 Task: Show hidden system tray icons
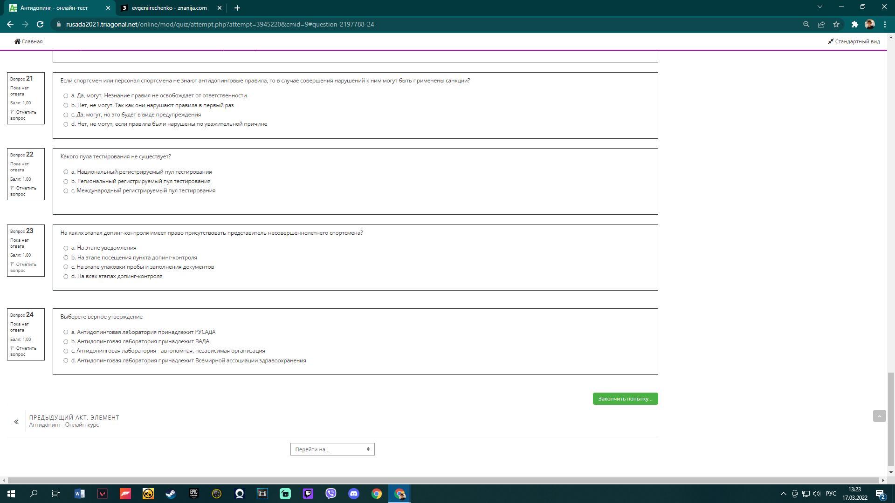click(783, 494)
